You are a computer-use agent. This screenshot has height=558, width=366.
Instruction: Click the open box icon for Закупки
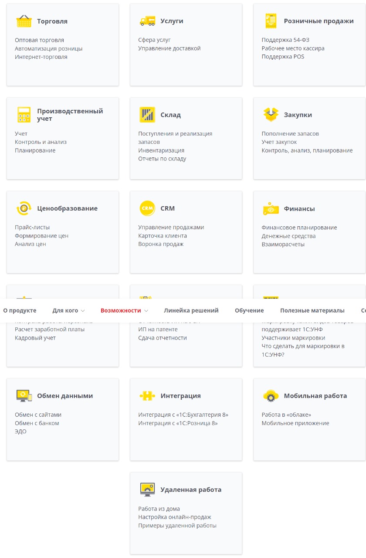[x=271, y=115]
